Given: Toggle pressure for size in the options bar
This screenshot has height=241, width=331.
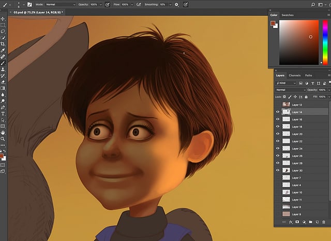Looking at the screenshot, I should [186, 5].
